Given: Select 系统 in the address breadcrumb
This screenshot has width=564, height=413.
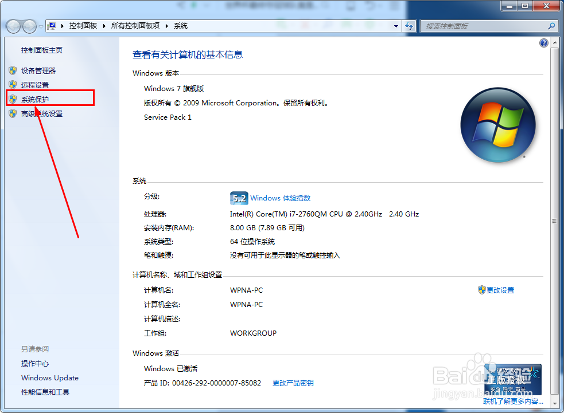Looking at the screenshot, I should [181, 26].
